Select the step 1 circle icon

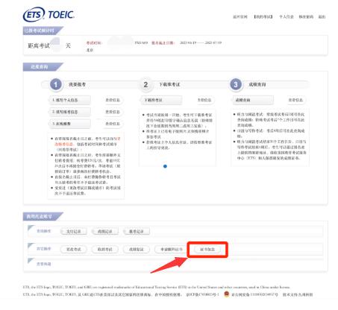(x=56, y=84)
